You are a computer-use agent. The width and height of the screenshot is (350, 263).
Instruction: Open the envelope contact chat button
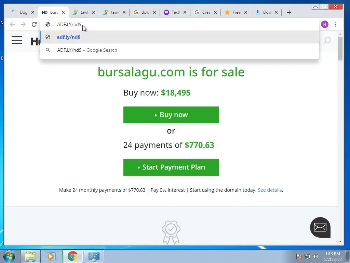tap(320, 227)
